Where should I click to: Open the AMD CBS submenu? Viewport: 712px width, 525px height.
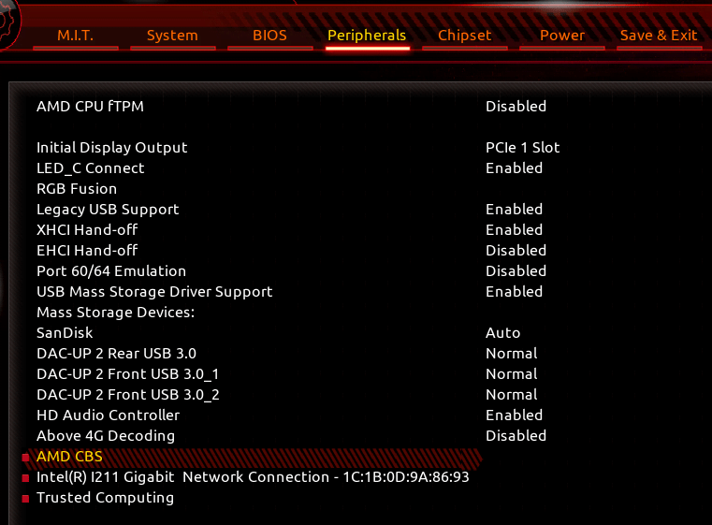tap(69, 457)
